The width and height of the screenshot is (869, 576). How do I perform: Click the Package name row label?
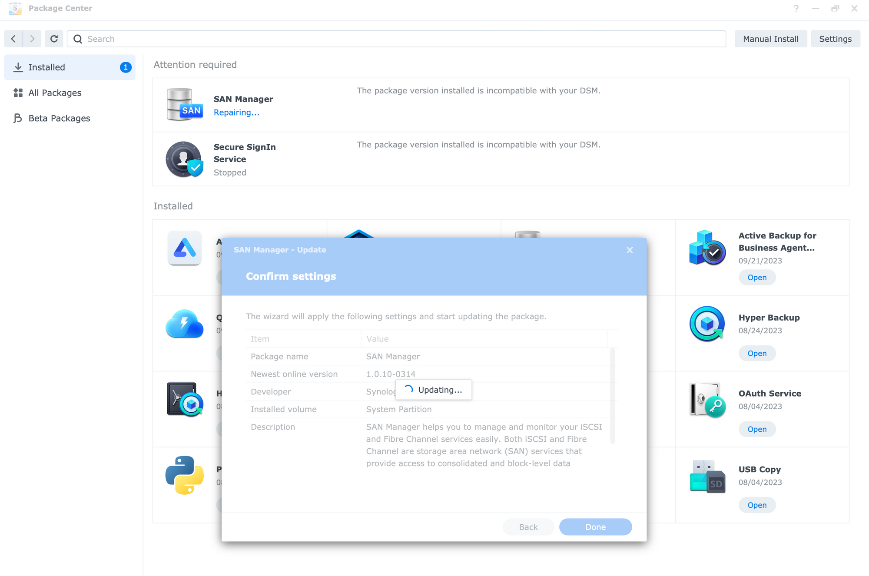pyautogui.click(x=279, y=357)
